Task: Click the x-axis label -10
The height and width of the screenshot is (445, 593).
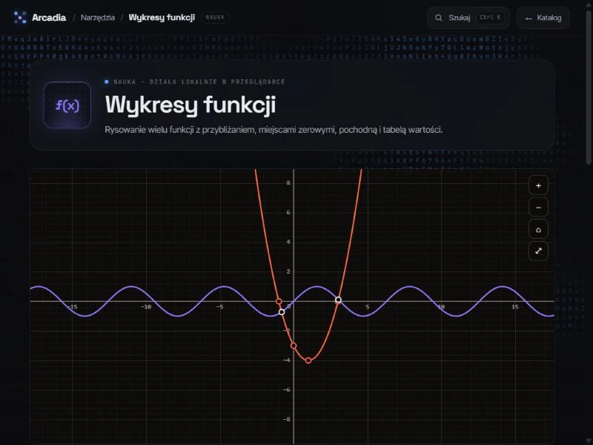Action: pos(145,307)
